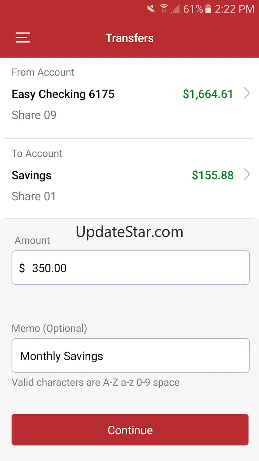259x461 pixels.
Task: Select the Savings account name
Action: click(32, 175)
